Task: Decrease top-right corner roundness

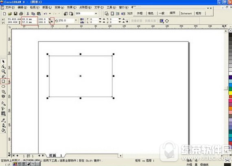Action: click(x=120, y=19)
